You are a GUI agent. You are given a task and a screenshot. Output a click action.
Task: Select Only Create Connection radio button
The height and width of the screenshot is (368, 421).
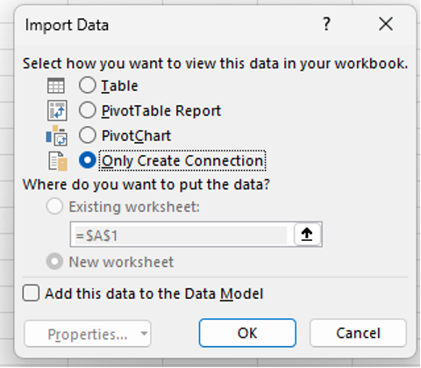(x=87, y=160)
